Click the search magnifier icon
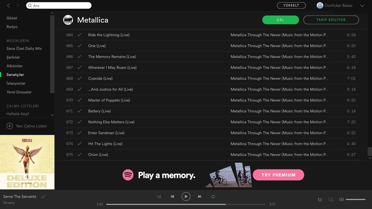372x209 pixels. [30, 5]
